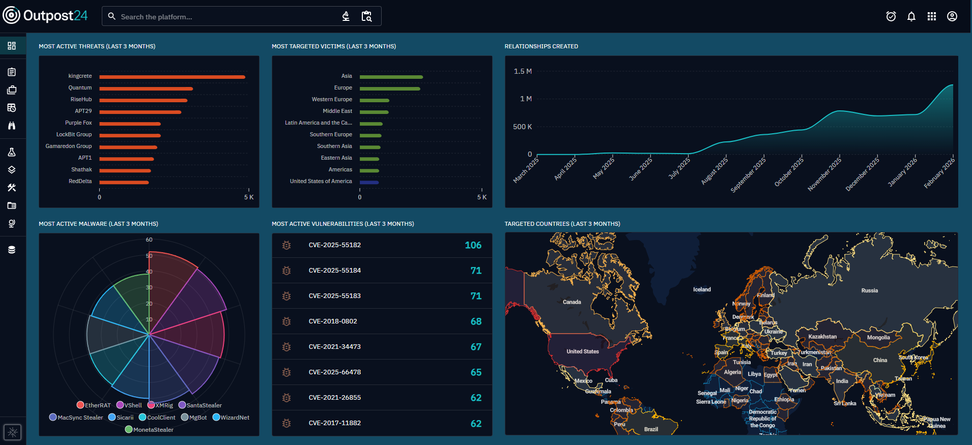Open the dashboard grid icon in sidebar

(12, 46)
